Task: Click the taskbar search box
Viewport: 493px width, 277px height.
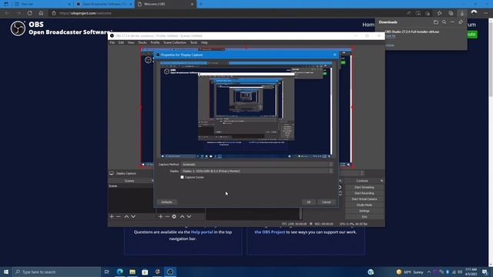Action: point(56,272)
